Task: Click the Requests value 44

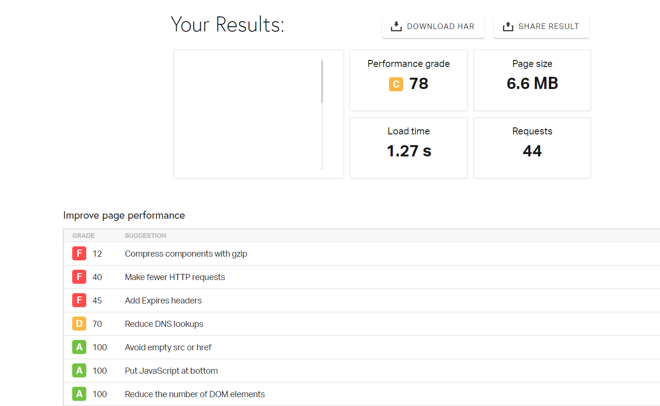Action: [x=532, y=151]
